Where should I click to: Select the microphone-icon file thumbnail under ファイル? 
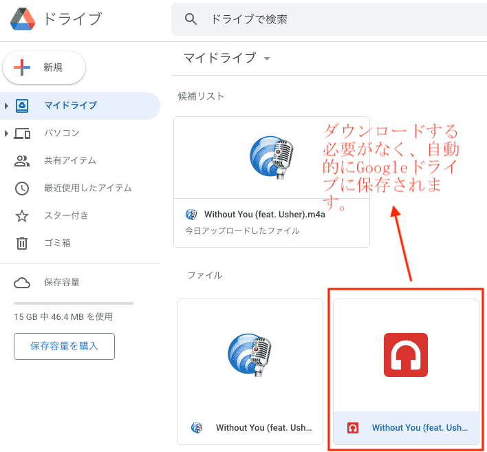click(250, 356)
